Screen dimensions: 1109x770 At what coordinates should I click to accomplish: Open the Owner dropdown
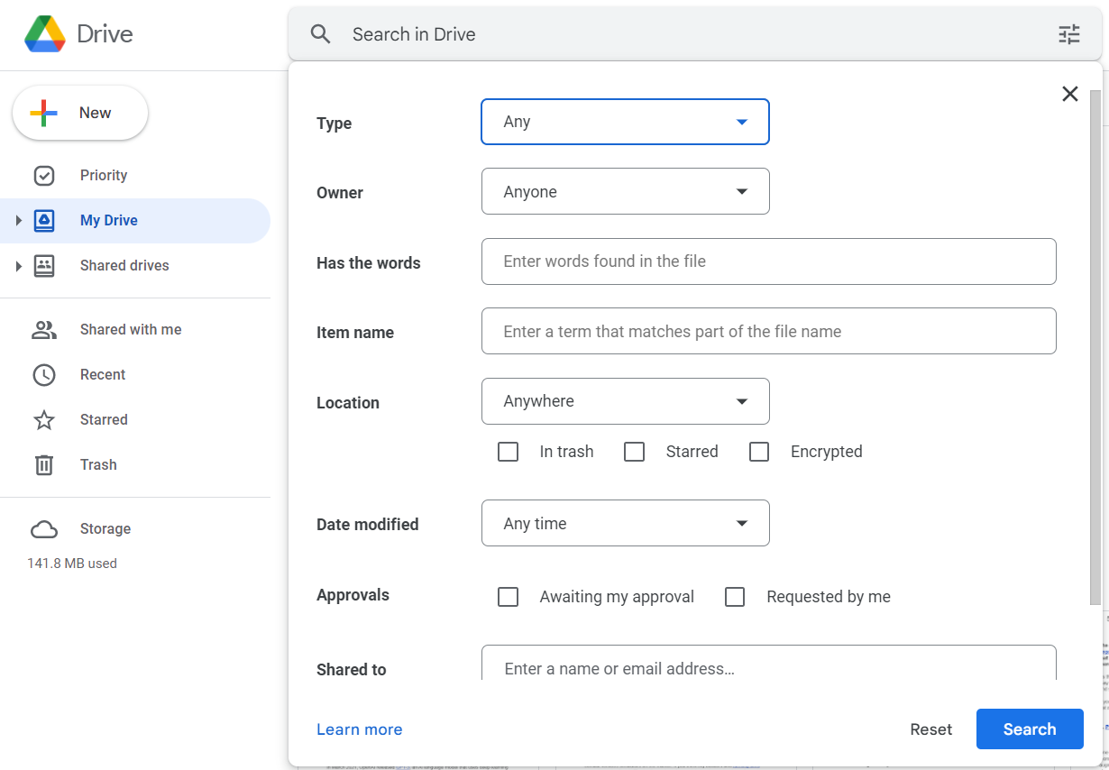click(625, 191)
